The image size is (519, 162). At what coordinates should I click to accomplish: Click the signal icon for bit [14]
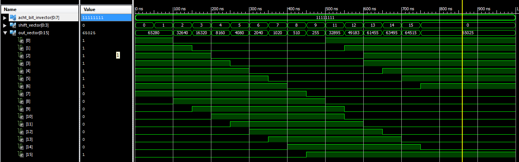tap(21, 147)
